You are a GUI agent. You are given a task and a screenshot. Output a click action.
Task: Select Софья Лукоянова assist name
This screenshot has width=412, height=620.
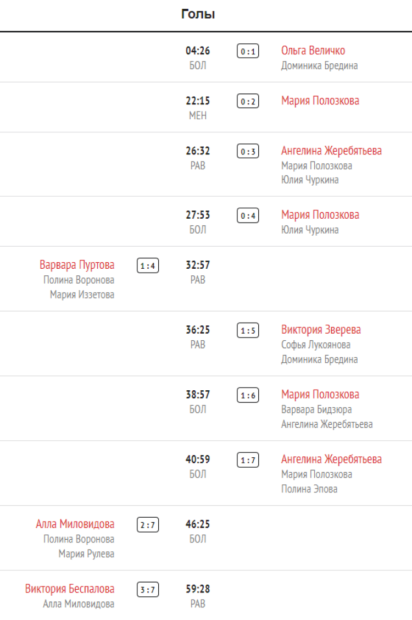point(316,345)
